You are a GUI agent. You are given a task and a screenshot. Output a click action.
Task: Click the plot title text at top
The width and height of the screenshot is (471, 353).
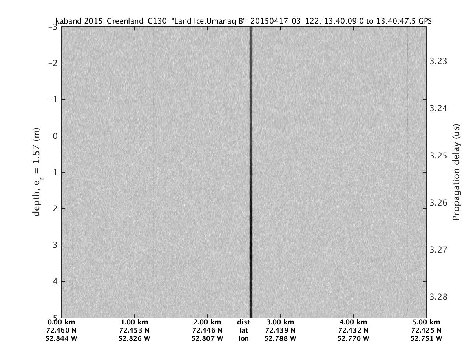coord(243,21)
